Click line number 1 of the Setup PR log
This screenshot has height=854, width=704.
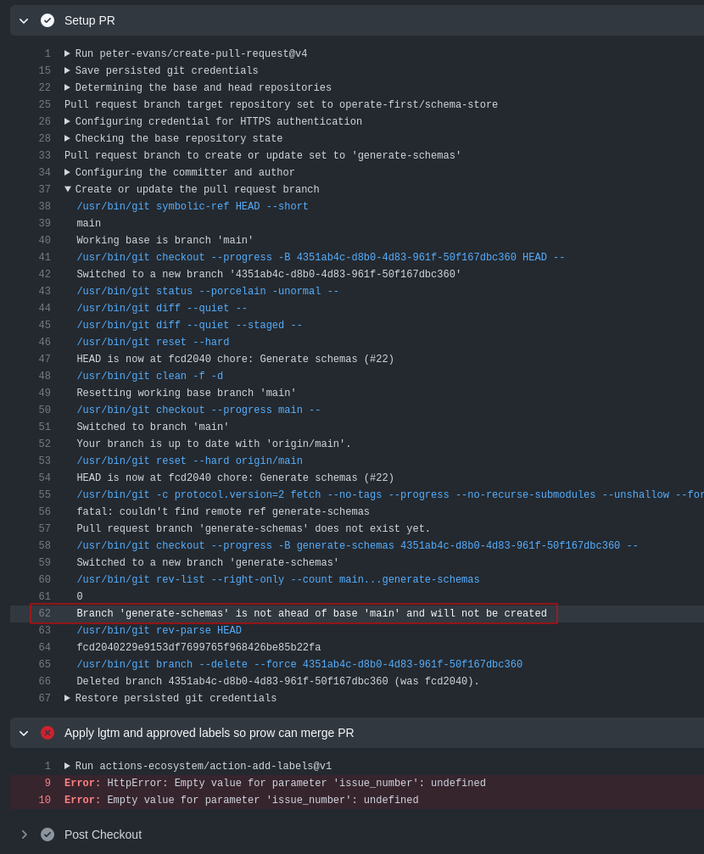[x=47, y=53]
